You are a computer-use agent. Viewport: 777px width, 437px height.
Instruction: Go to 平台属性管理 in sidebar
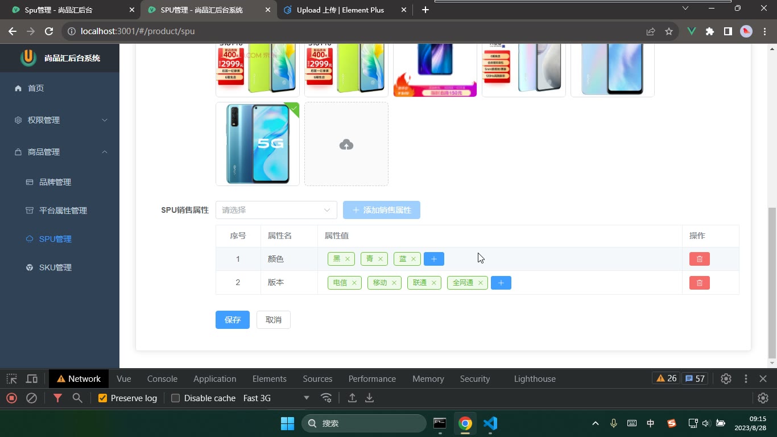[60, 211]
